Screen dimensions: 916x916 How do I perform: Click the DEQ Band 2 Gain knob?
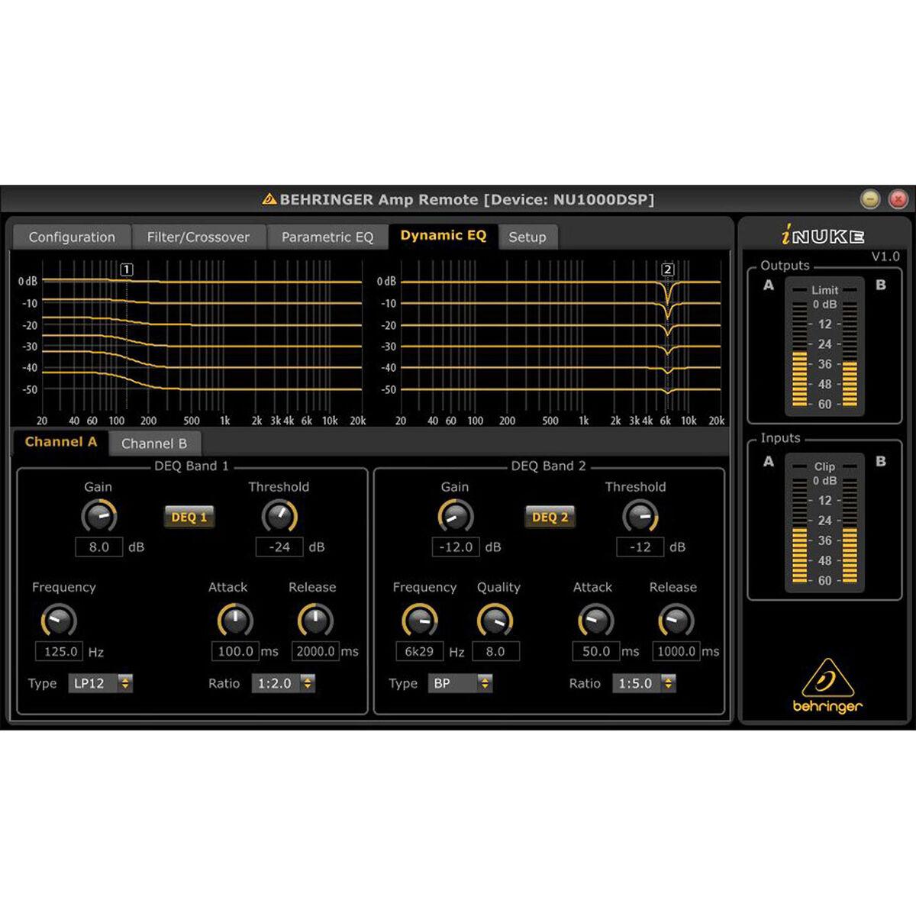(x=456, y=516)
